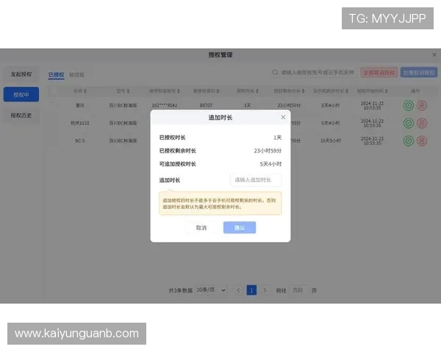
Task: Confirm with the blue 确认 button
Action: tap(240, 227)
